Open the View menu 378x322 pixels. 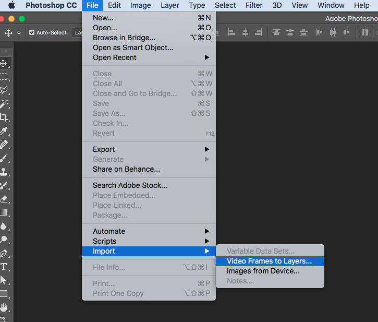click(300, 5)
